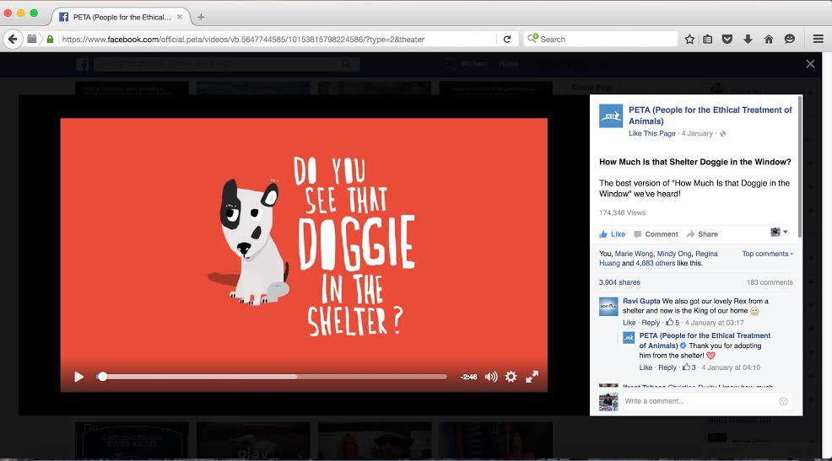Click the dimmed Facebook search bar
Screen dimensions: 832x461
coord(227,64)
